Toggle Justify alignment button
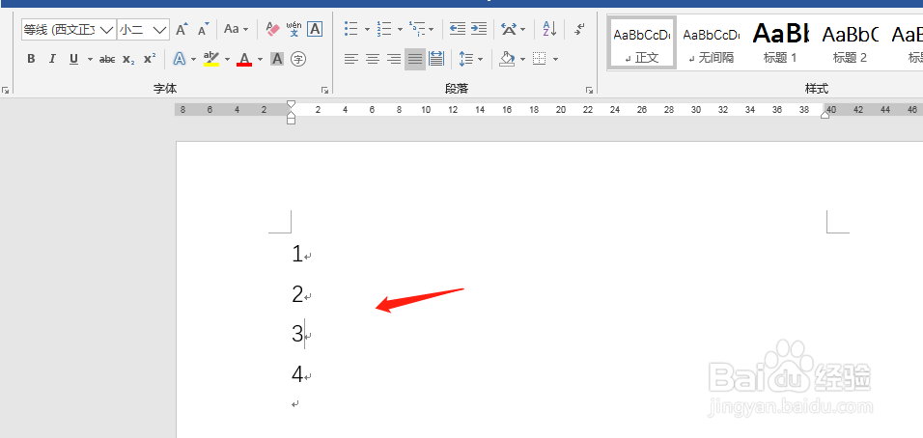This screenshot has height=438, width=923. [415, 59]
